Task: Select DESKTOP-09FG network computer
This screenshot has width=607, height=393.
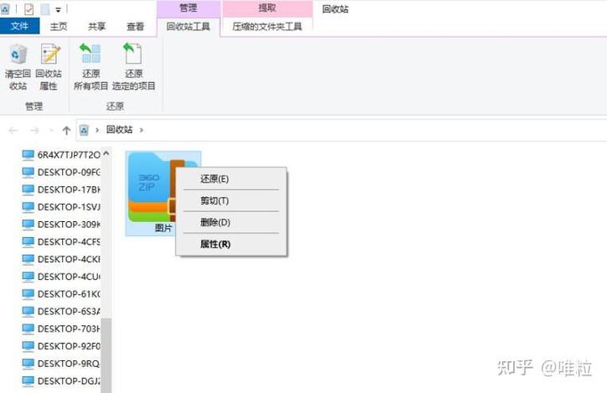Action: click(x=61, y=172)
